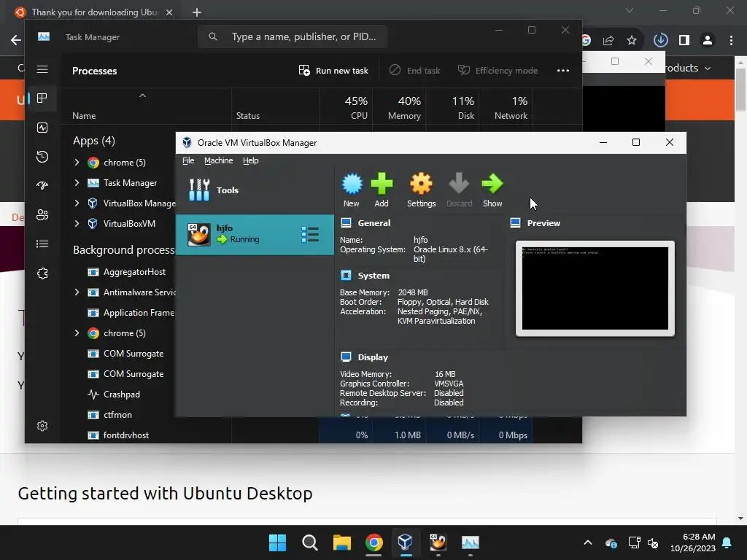Image resolution: width=747 pixels, height=560 pixels.
Task: Expand chrome (5) under Apps
Action: pos(77,163)
